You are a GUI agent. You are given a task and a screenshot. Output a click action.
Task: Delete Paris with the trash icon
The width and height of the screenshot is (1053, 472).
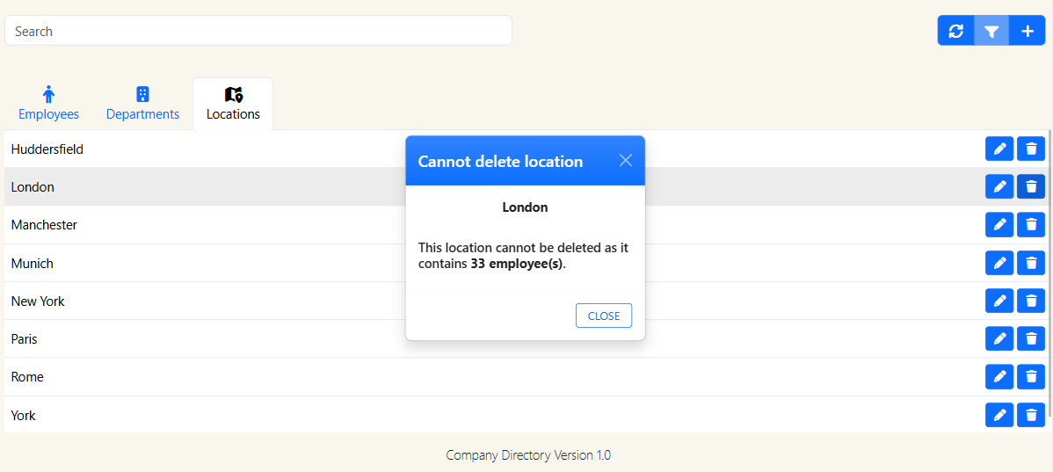(1031, 339)
